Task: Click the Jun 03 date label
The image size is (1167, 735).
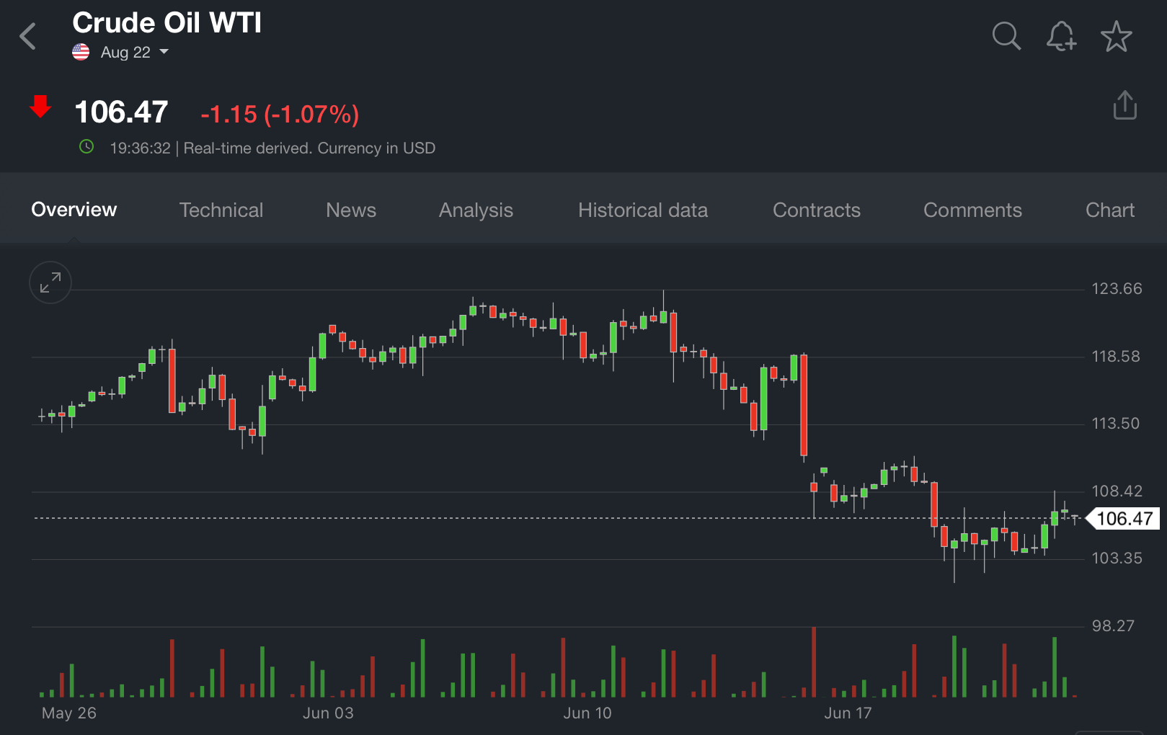Action: pos(328,713)
